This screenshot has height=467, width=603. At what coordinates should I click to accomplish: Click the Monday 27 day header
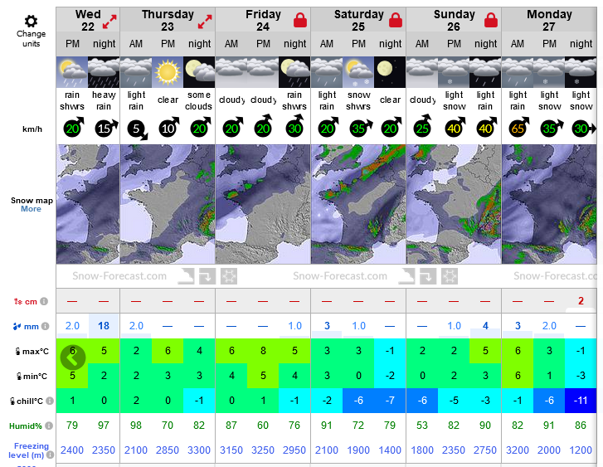click(x=549, y=21)
